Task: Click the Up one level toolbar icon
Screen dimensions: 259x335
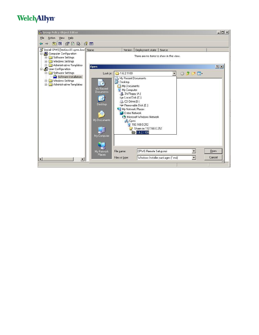Action: pos(54,44)
